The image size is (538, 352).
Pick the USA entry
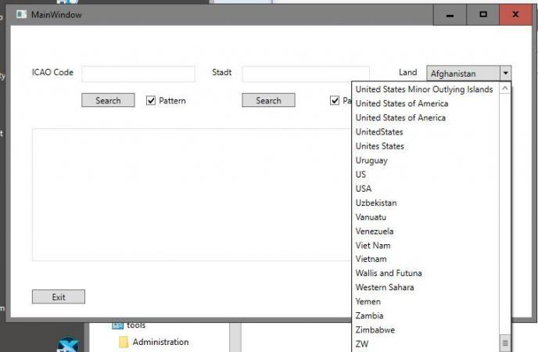(364, 189)
